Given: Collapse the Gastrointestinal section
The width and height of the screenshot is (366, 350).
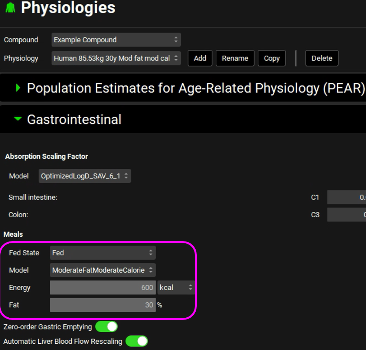Looking at the screenshot, I should [18, 119].
